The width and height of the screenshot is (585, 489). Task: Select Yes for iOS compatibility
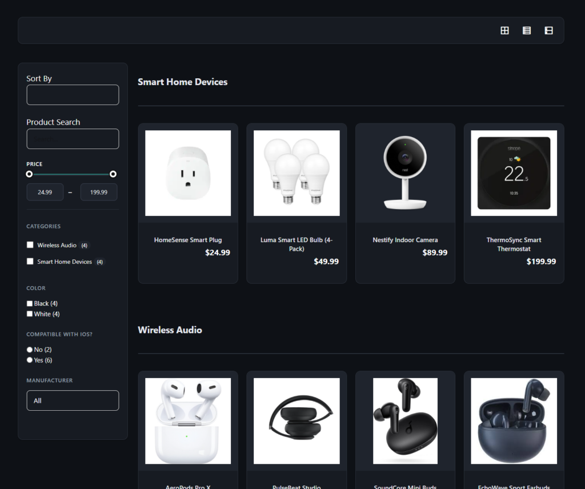point(30,360)
